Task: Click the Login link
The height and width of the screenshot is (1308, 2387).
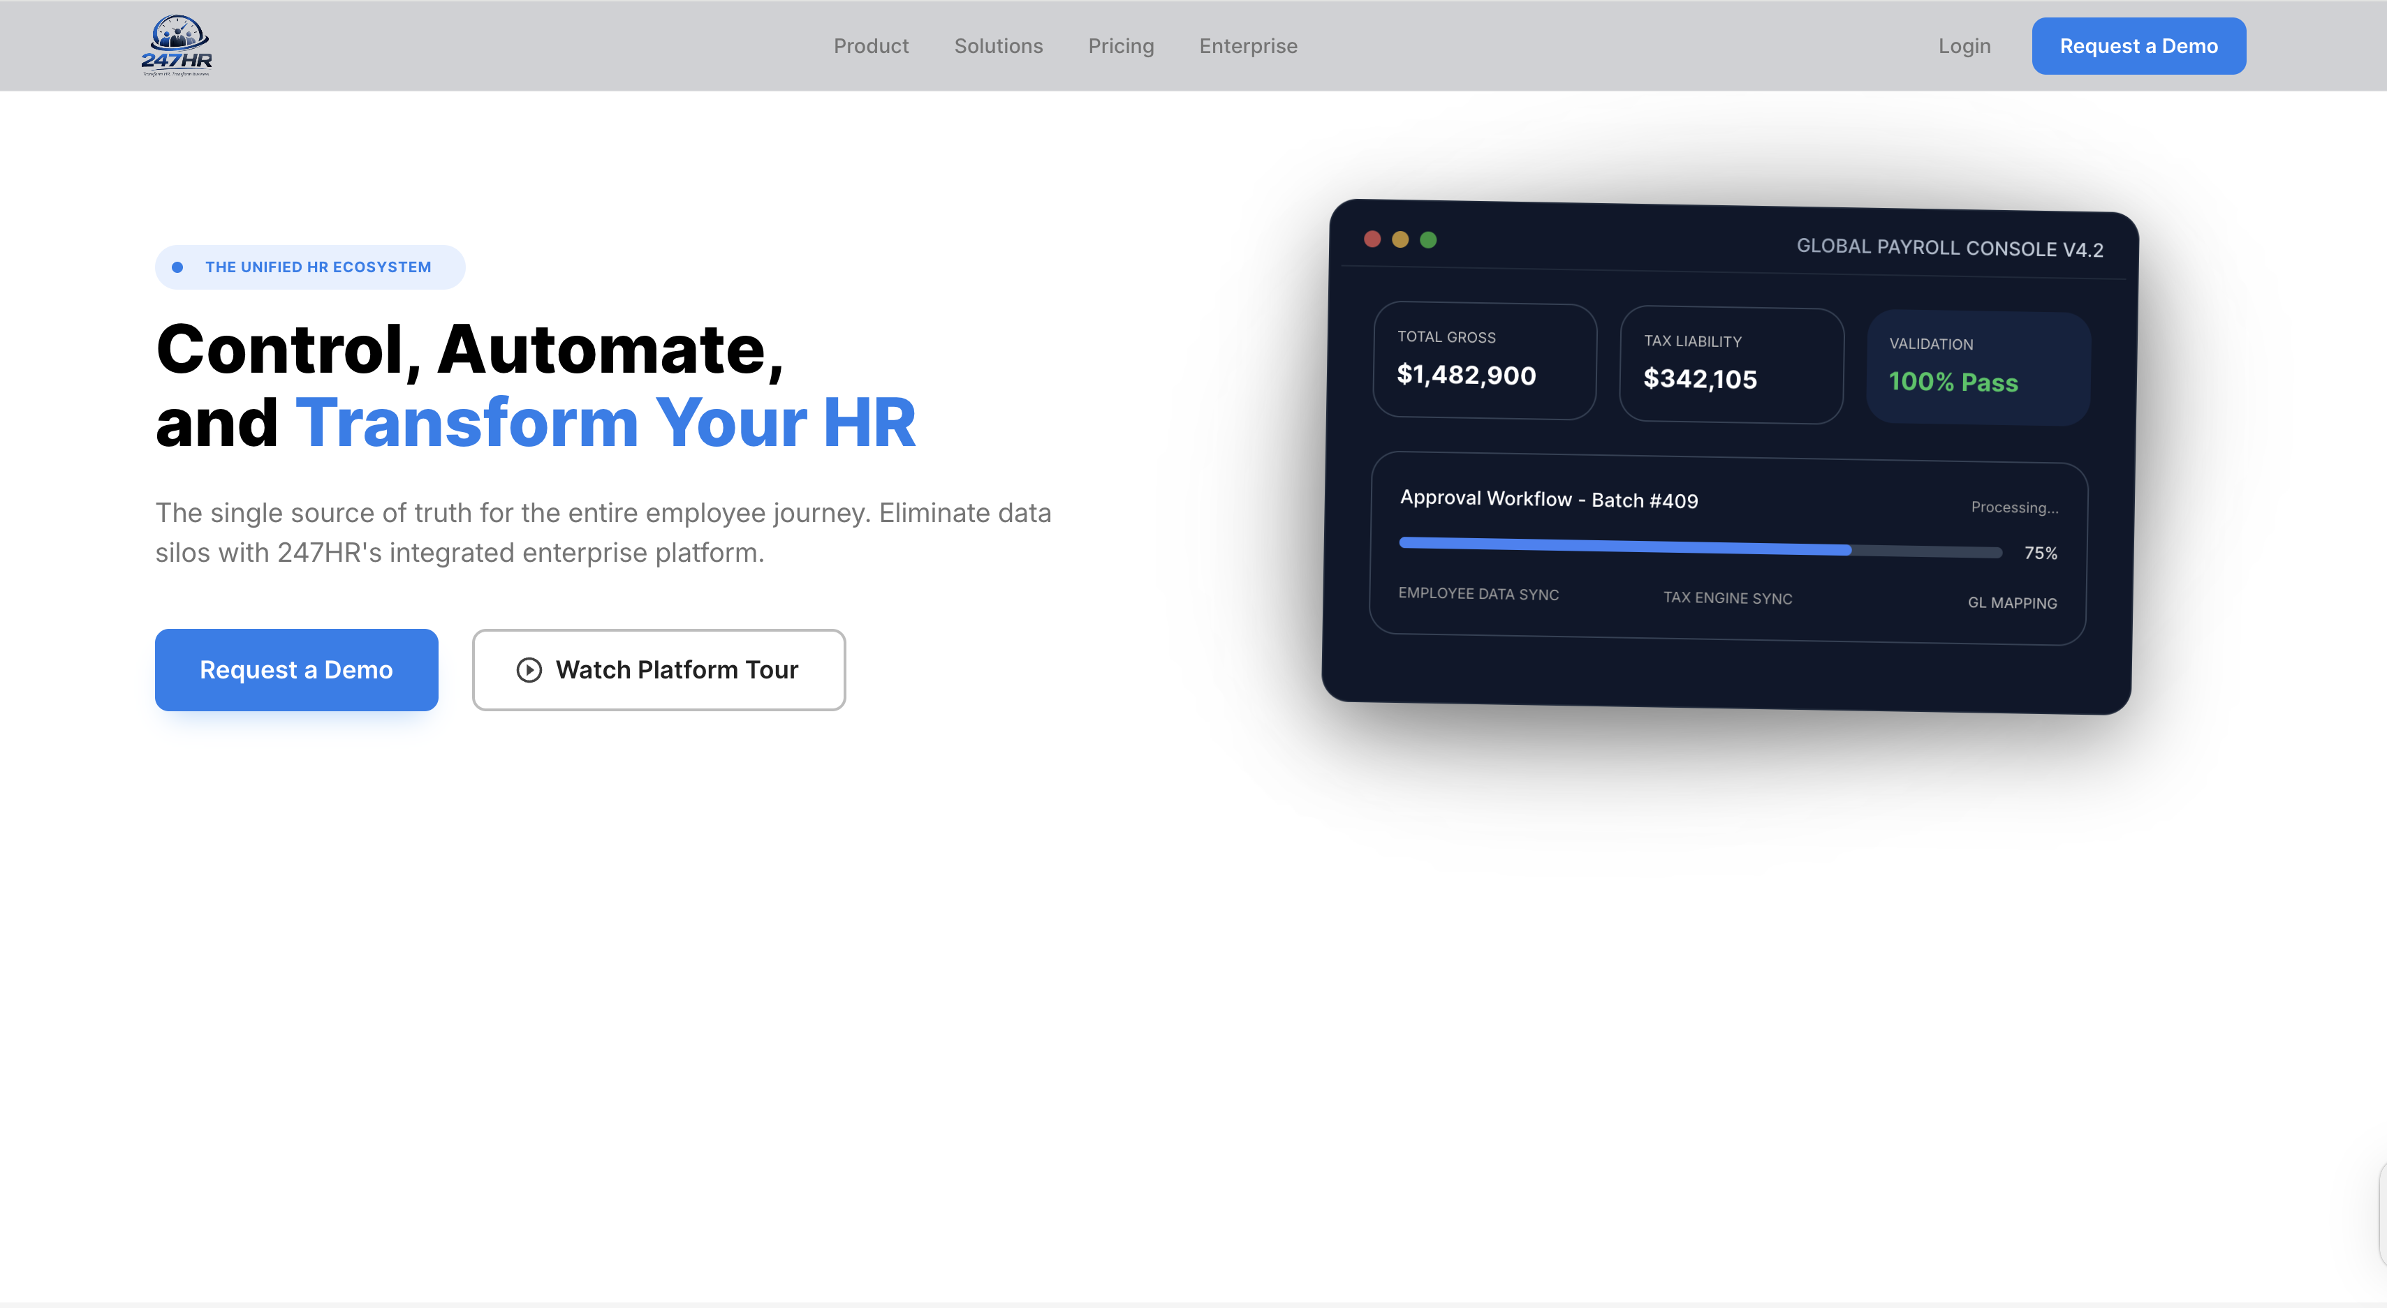Action: tap(1964, 46)
